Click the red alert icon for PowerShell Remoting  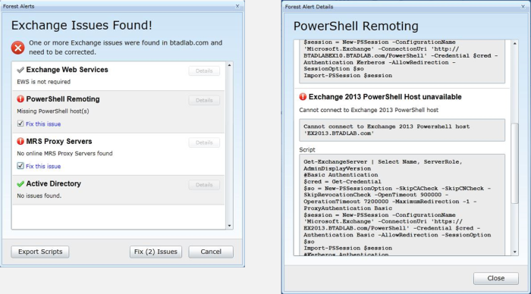pos(20,99)
